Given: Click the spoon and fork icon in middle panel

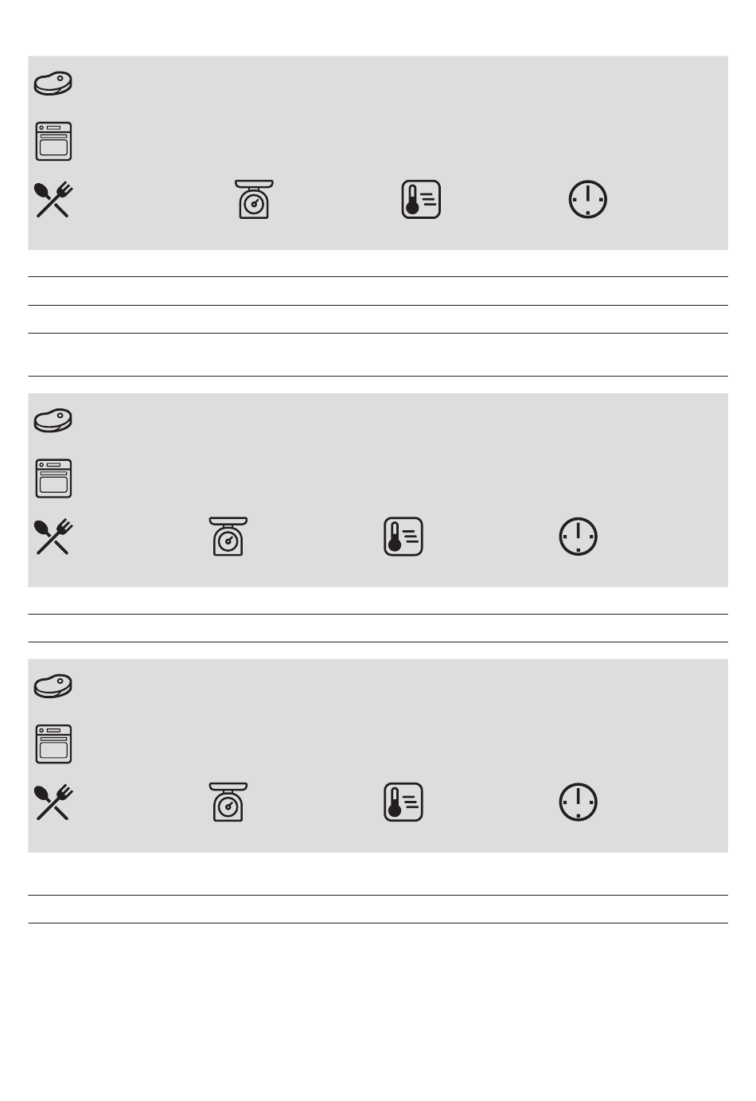Looking at the screenshot, I should (54, 537).
